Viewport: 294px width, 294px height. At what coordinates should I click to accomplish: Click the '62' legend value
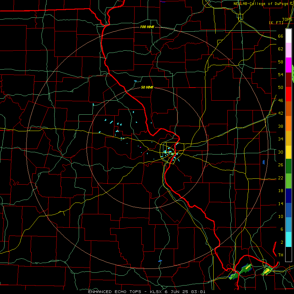point(281,49)
